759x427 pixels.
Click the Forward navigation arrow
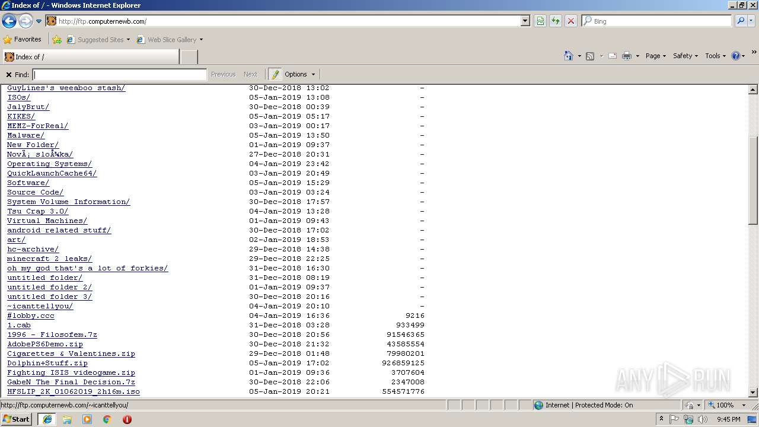[x=25, y=21]
